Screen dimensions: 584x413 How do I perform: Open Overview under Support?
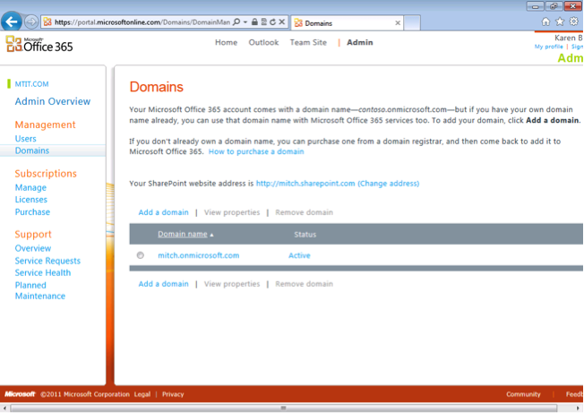pyautogui.click(x=33, y=248)
